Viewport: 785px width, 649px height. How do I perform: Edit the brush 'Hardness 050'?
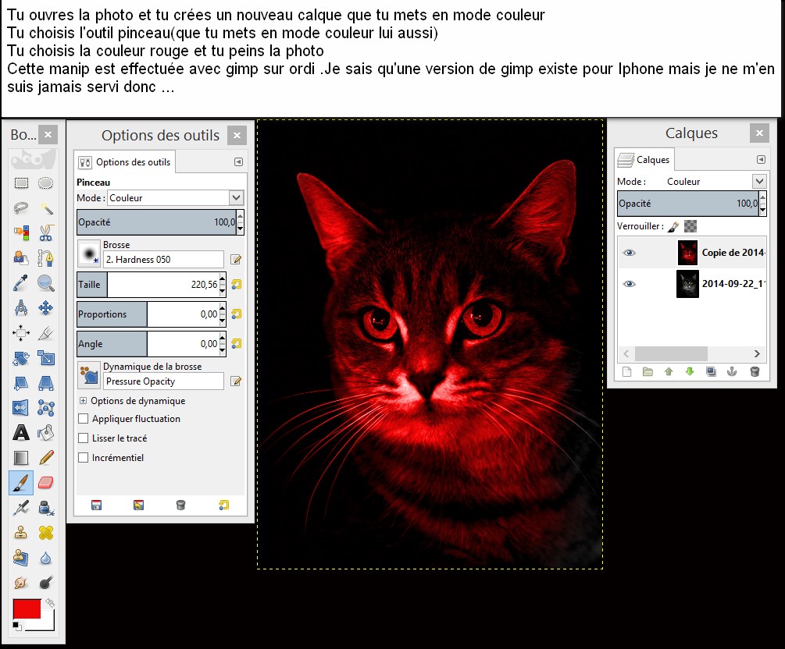click(x=236, y=260)
